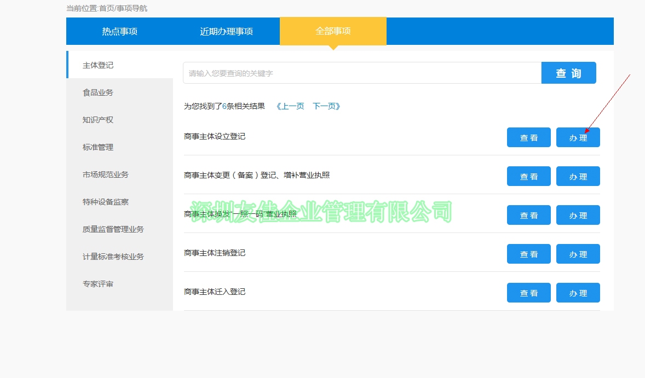The height and width of the screenshot is (378, 645).
Task: Click the 查询 search button
Action: (x=569, y=72)
